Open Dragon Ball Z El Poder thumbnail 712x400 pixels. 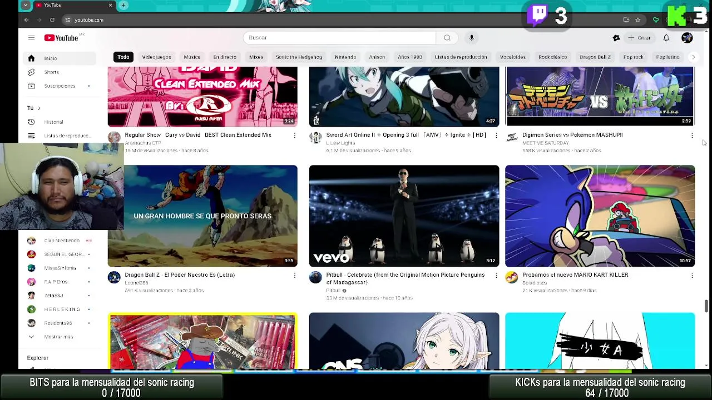pyautogui.click(x=202, y=216)
